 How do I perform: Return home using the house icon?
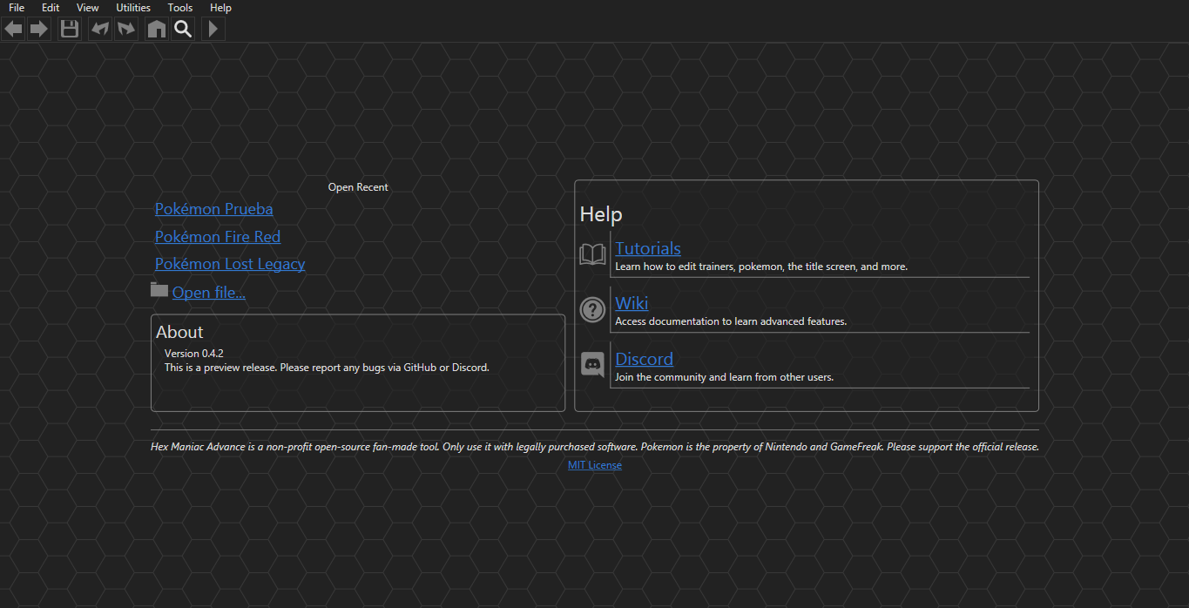[155, 28]
